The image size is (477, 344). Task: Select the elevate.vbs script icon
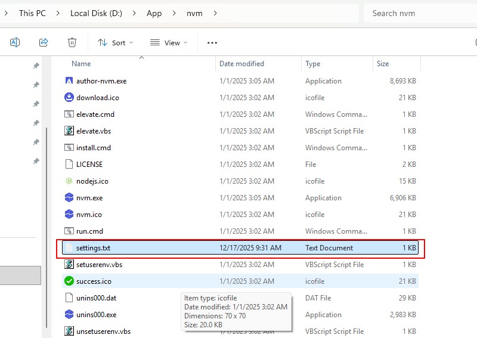(x=69, y=131)
